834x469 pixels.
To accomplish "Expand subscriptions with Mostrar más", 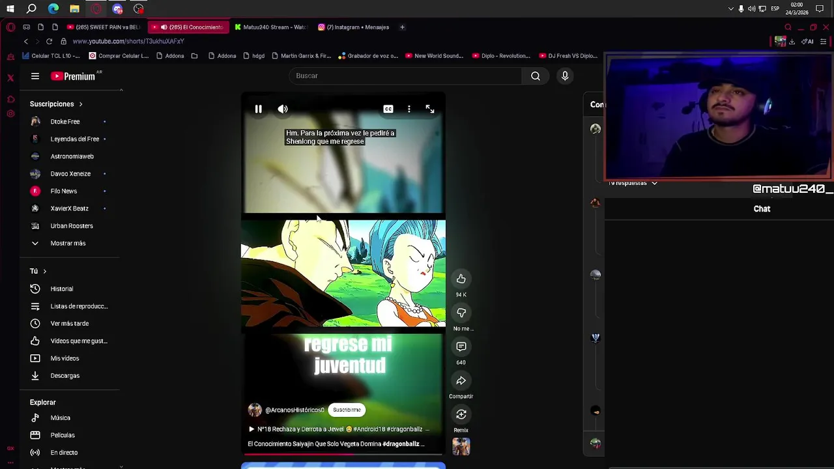I will click(68, 243).
